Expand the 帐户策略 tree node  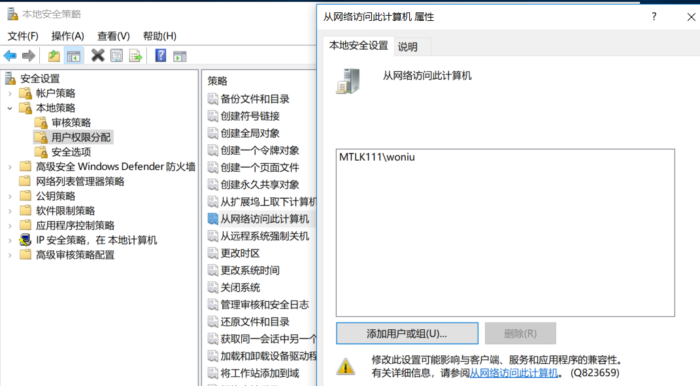pos(10,93)
